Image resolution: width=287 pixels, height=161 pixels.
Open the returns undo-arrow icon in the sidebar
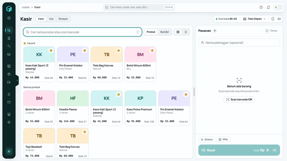(9, 46)
